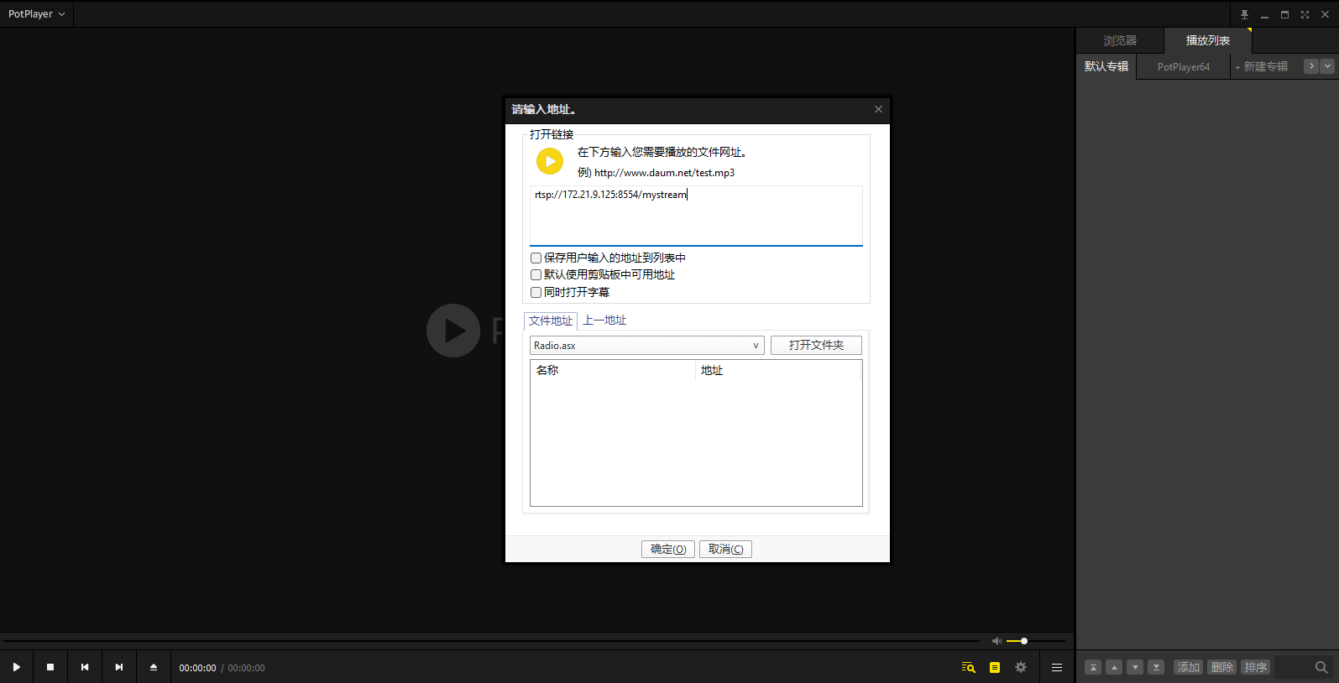
Task: Close the address dialog with X
Action: pyautogui.click(x=878, y=109)
